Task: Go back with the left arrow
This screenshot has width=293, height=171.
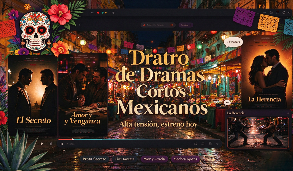Action: click(x=92, y=13)
